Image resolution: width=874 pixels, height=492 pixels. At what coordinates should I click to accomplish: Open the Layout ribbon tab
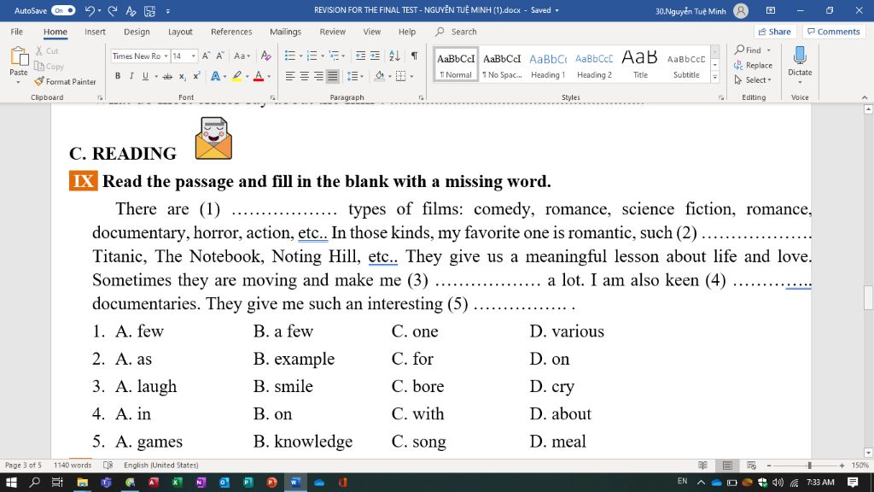point(180,32)
